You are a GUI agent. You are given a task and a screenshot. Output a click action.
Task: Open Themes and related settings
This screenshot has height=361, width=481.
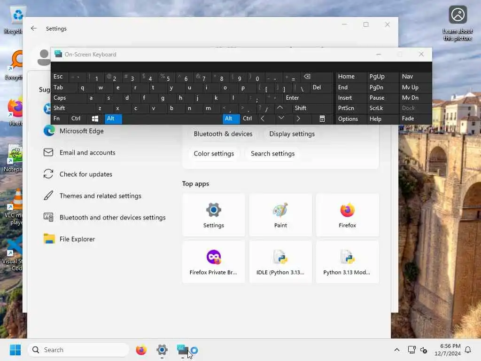[x=101, y=196]
